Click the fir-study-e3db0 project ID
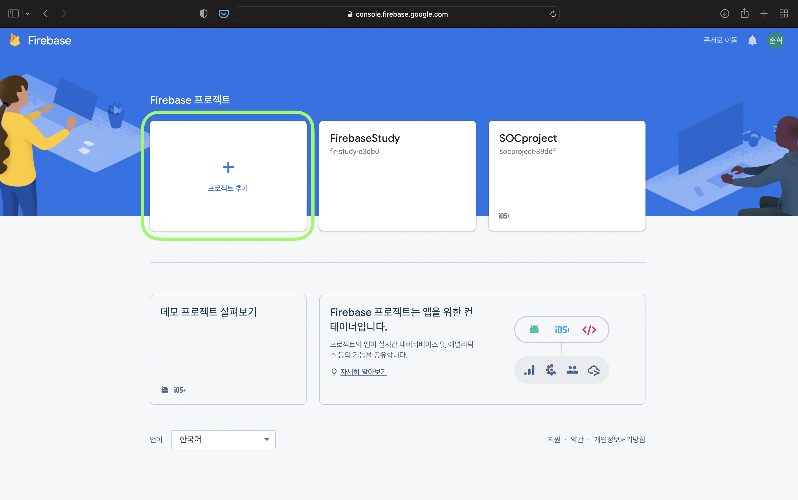Viewport: 798px width, 500px height. point(354,151)
